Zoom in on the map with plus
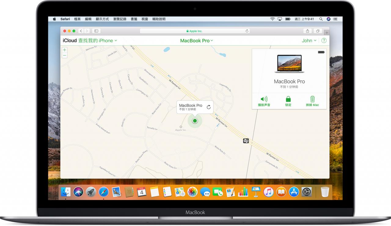Viewport: 391px width, 226px height. pos(64,50)
